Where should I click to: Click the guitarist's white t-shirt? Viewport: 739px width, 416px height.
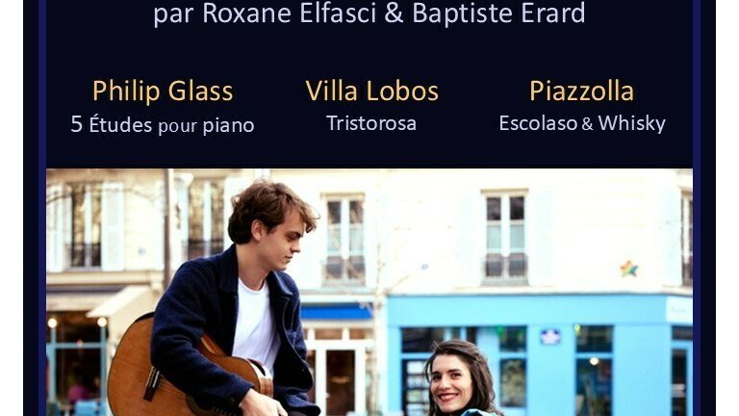pyautogui.click(x=255, y=321)
